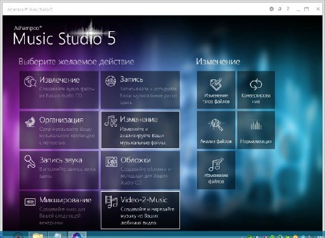Image resolution: width=325 pixels, height=238 pixels.
Task: Open the Нормализация volume bars tile
Action: [256, 130]
